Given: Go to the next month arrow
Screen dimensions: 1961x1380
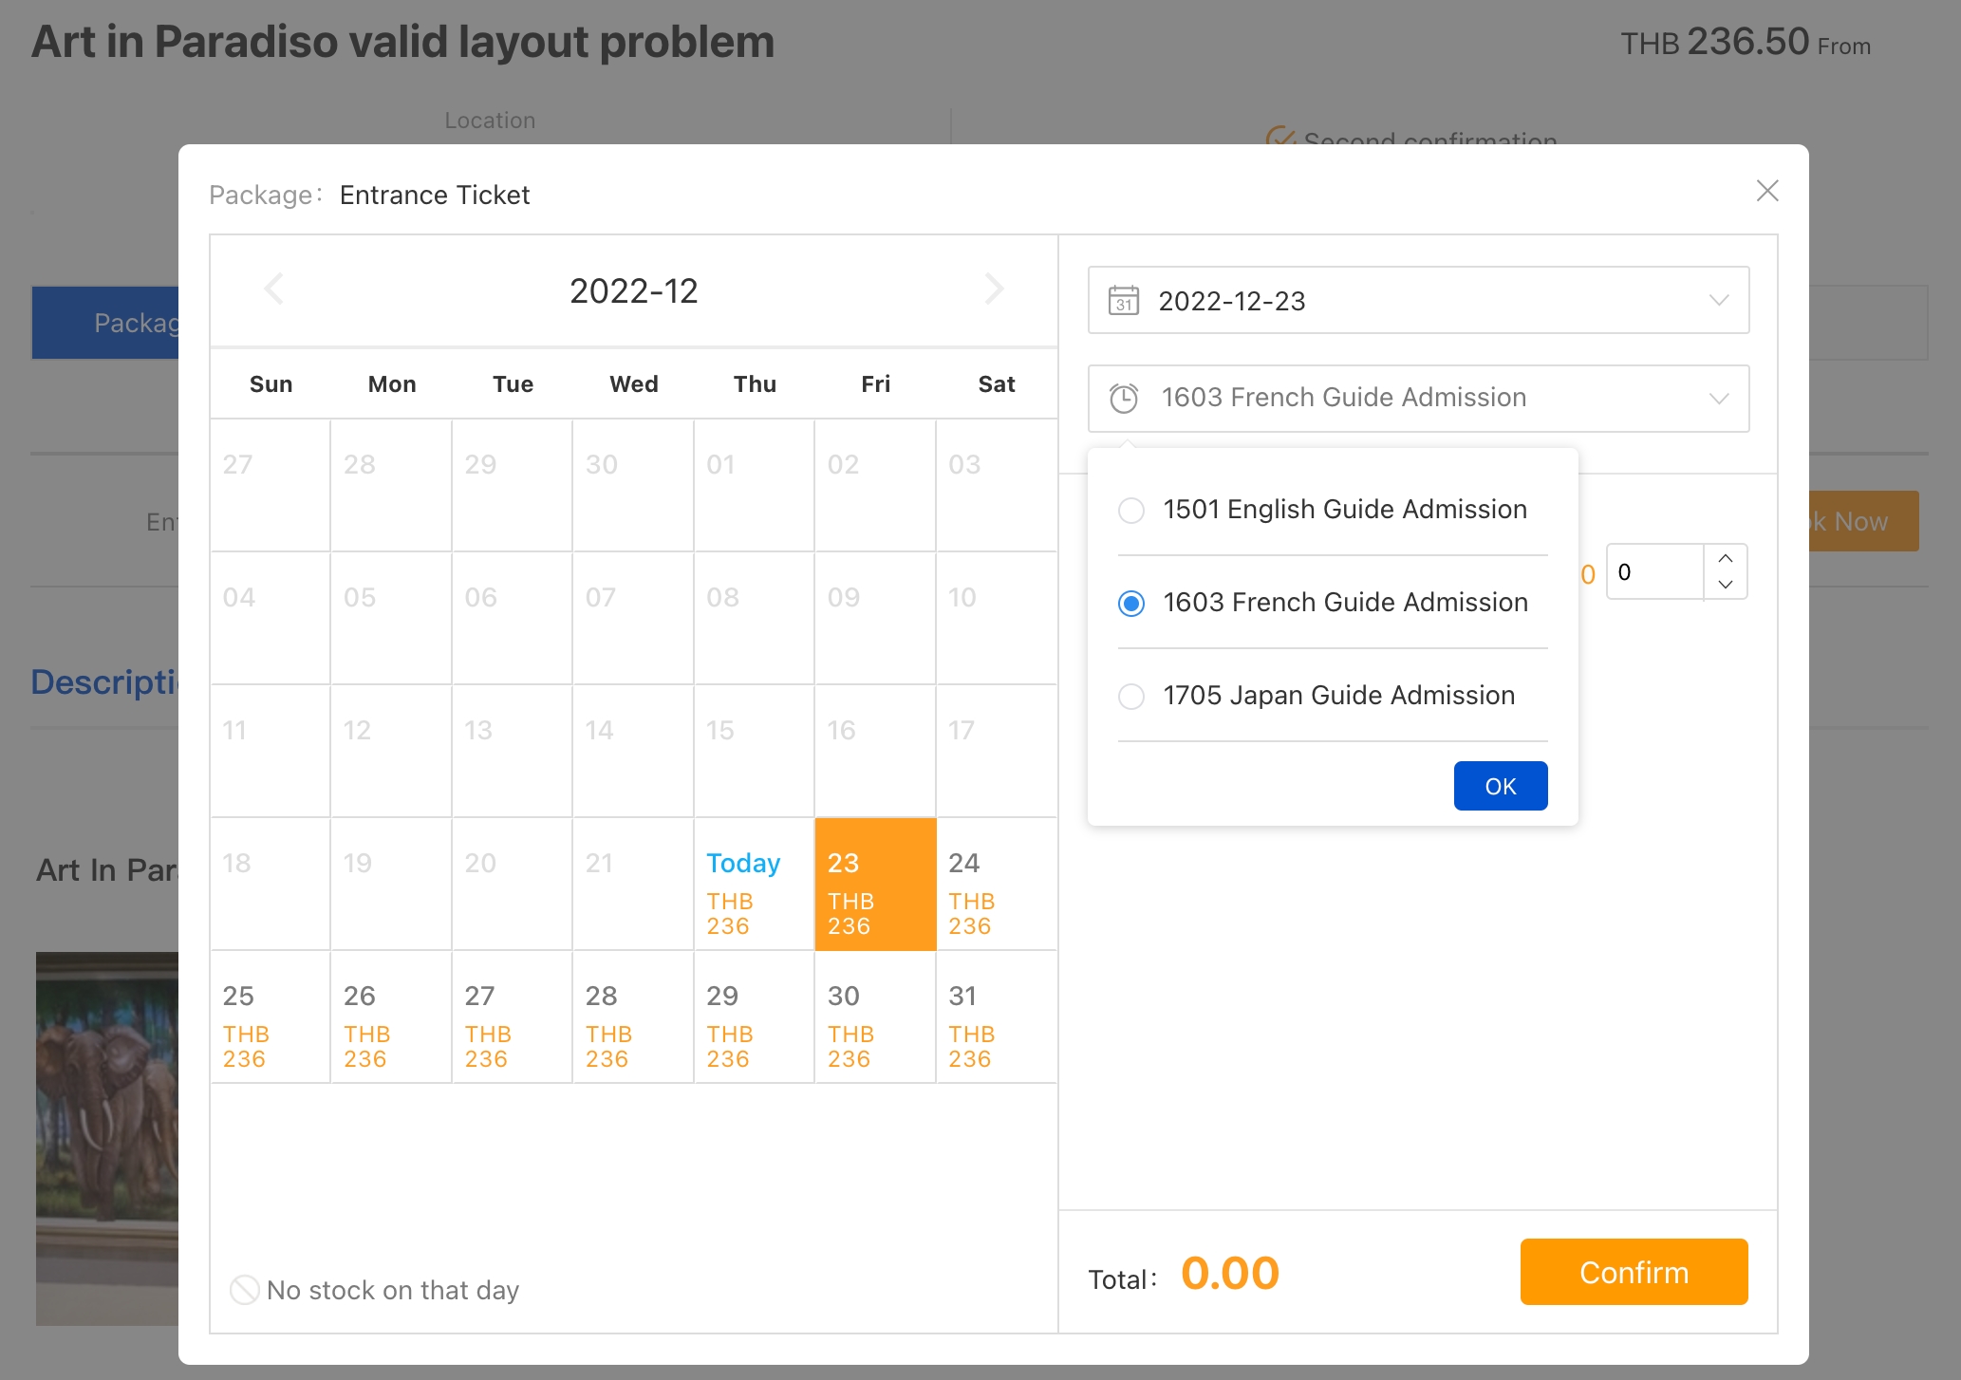Looking at the screenshot, I should pyautogui.click(x=994, y=289).
